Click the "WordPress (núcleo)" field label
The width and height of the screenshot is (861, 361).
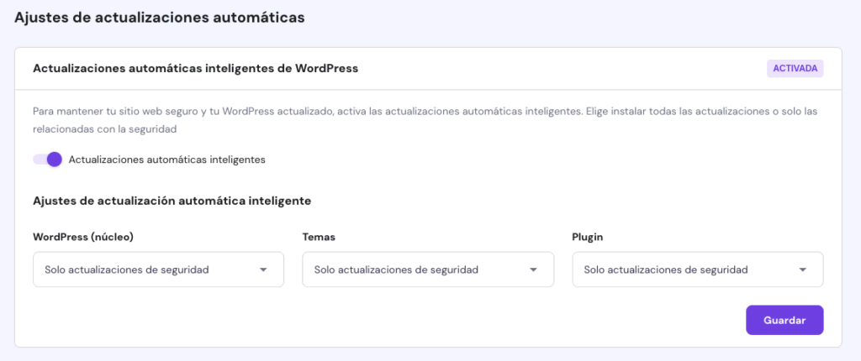point(83,237)
